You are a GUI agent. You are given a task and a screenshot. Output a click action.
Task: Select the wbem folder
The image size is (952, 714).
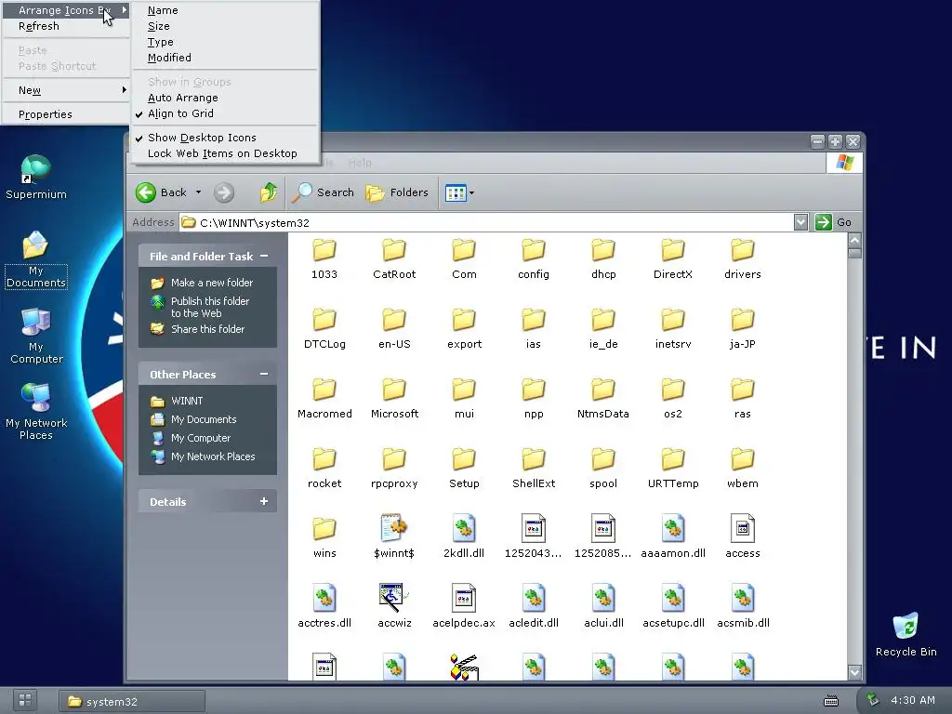743,469
